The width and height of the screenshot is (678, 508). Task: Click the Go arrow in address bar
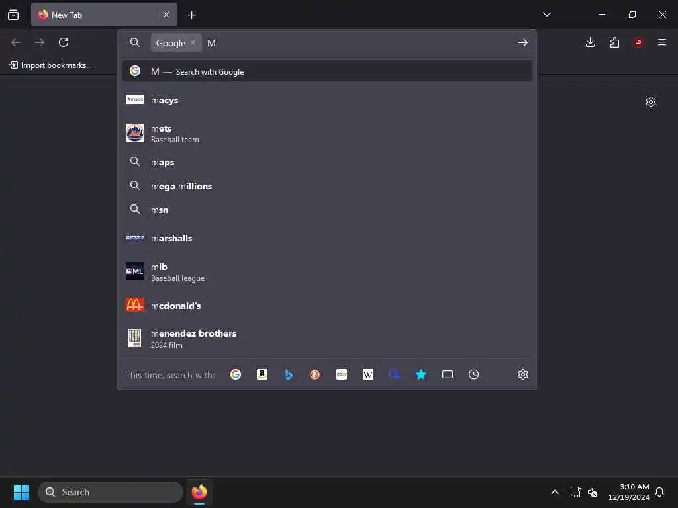(523, 42)
